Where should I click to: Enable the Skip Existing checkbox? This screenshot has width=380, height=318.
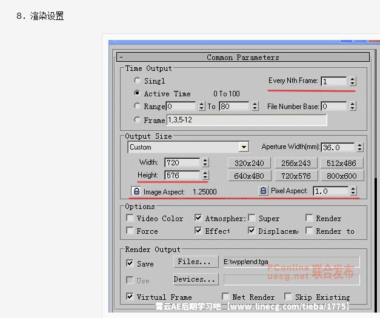tap(288, 296)
